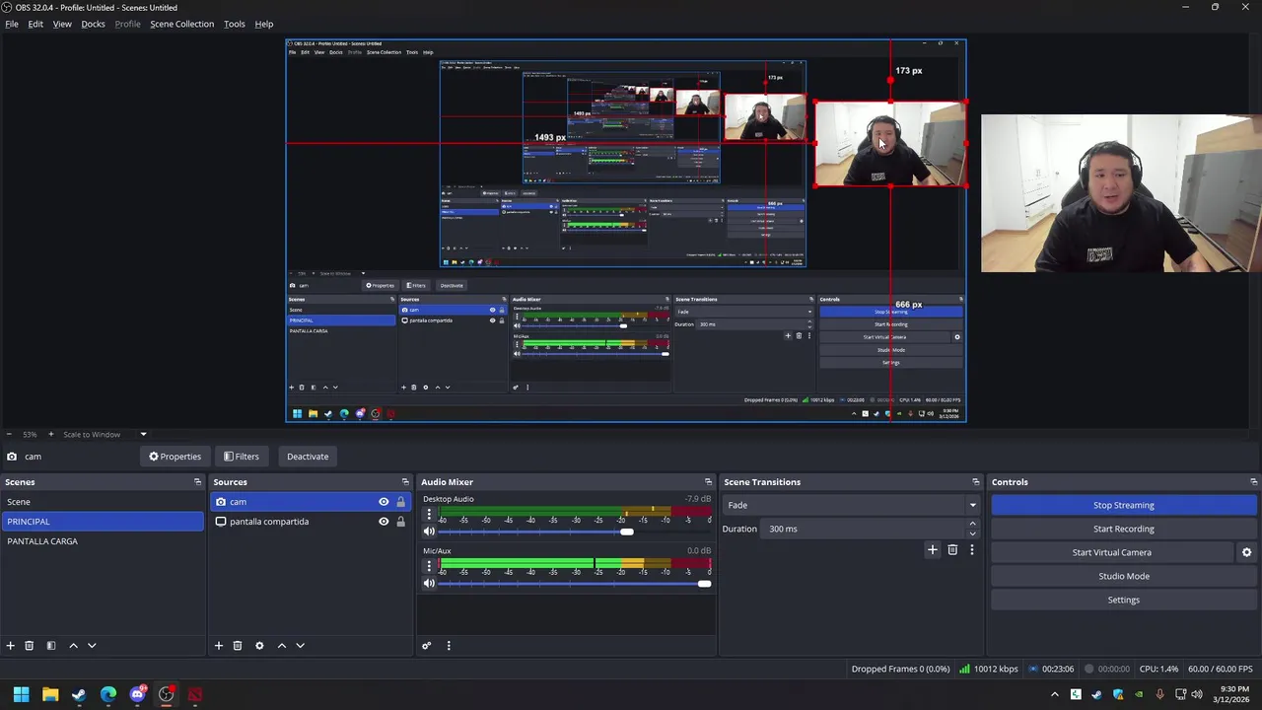Screen dimensions: 1262x710
Task: Open scene filters icon in Scenes toolbar
Action: pyautogui.click(x=50, y=646)
